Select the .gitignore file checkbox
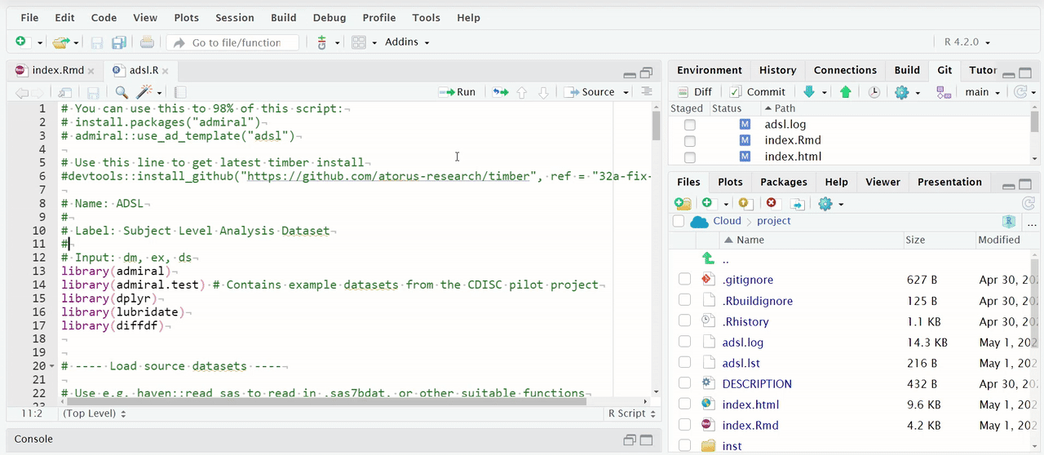The width and height of the screenshot is (1044, 455). tap(684, 280)
